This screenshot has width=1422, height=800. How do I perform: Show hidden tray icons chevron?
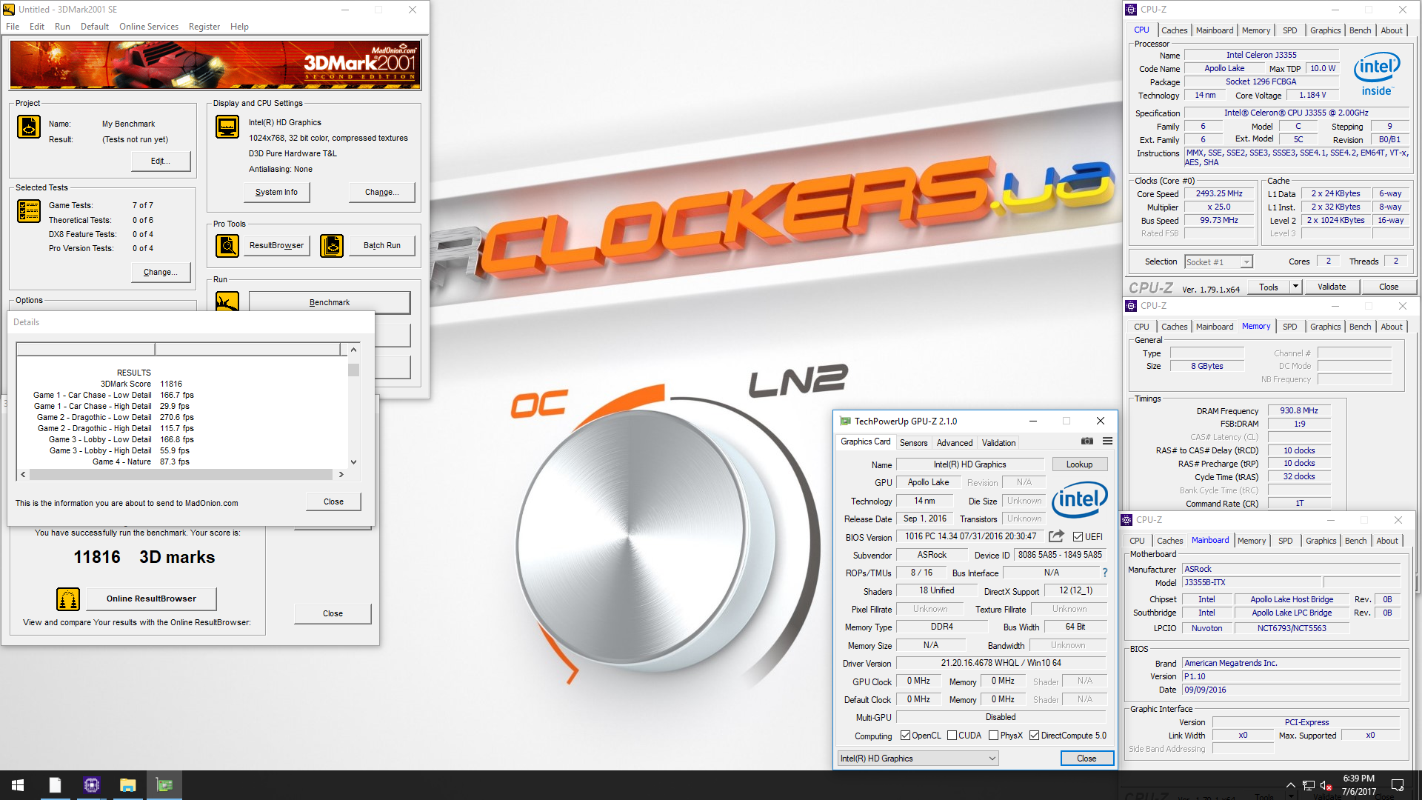[1290, 785]
